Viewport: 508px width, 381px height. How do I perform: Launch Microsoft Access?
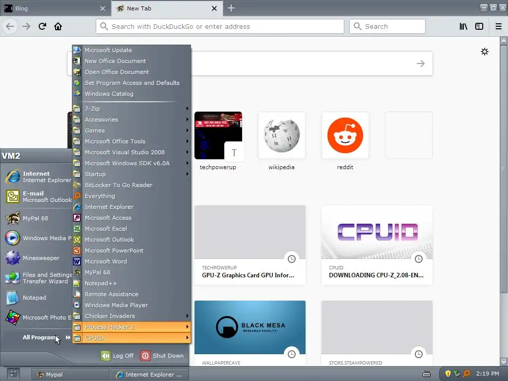pyautogui.click(x=131, y=218)
